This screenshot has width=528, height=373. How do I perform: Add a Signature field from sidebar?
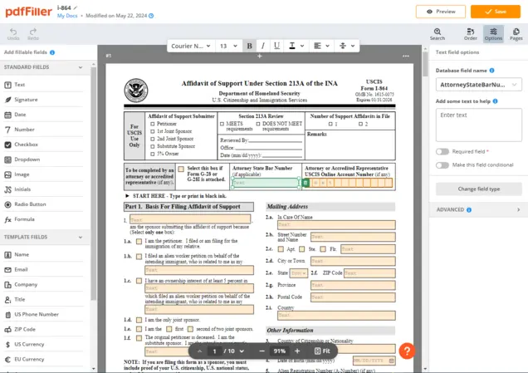point(26,99)
